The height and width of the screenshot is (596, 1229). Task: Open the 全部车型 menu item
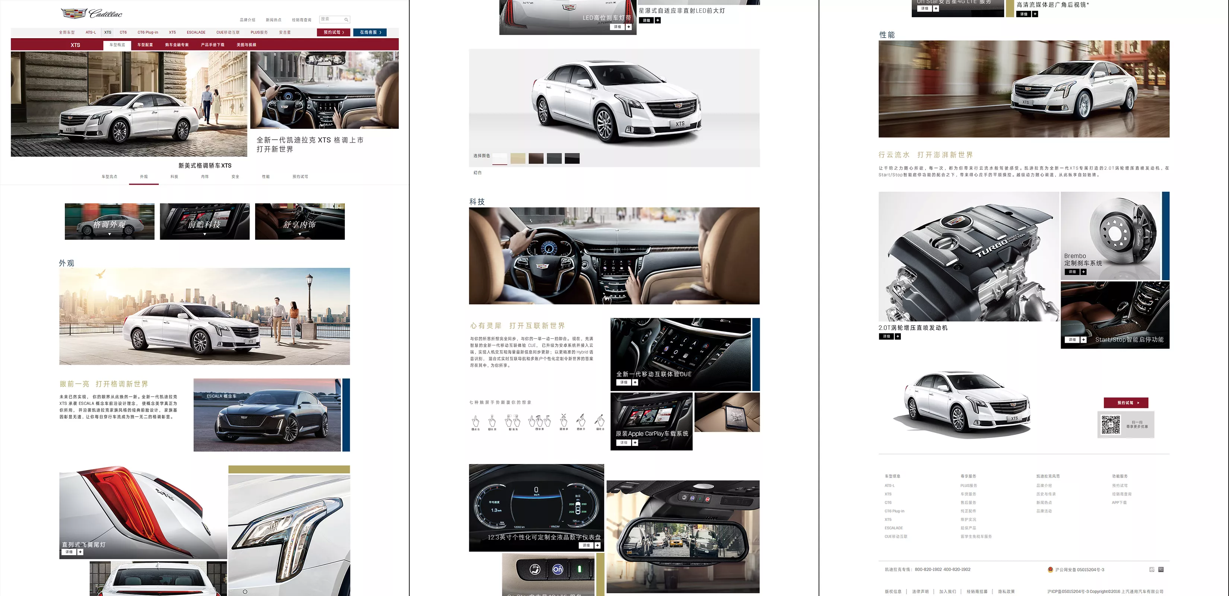(67, 32)
